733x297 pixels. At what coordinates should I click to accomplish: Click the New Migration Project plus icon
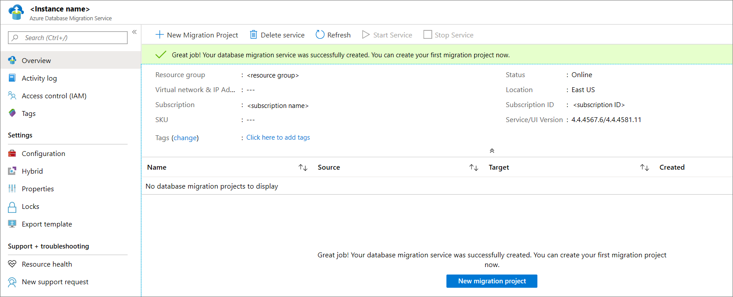coord(159,35)
